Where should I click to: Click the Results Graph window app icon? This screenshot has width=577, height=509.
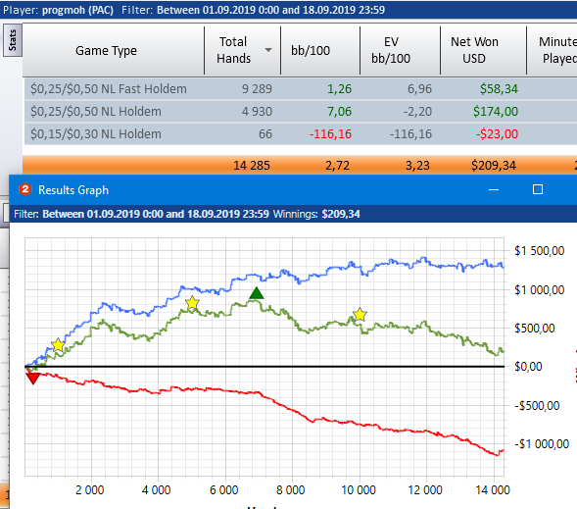25,189
